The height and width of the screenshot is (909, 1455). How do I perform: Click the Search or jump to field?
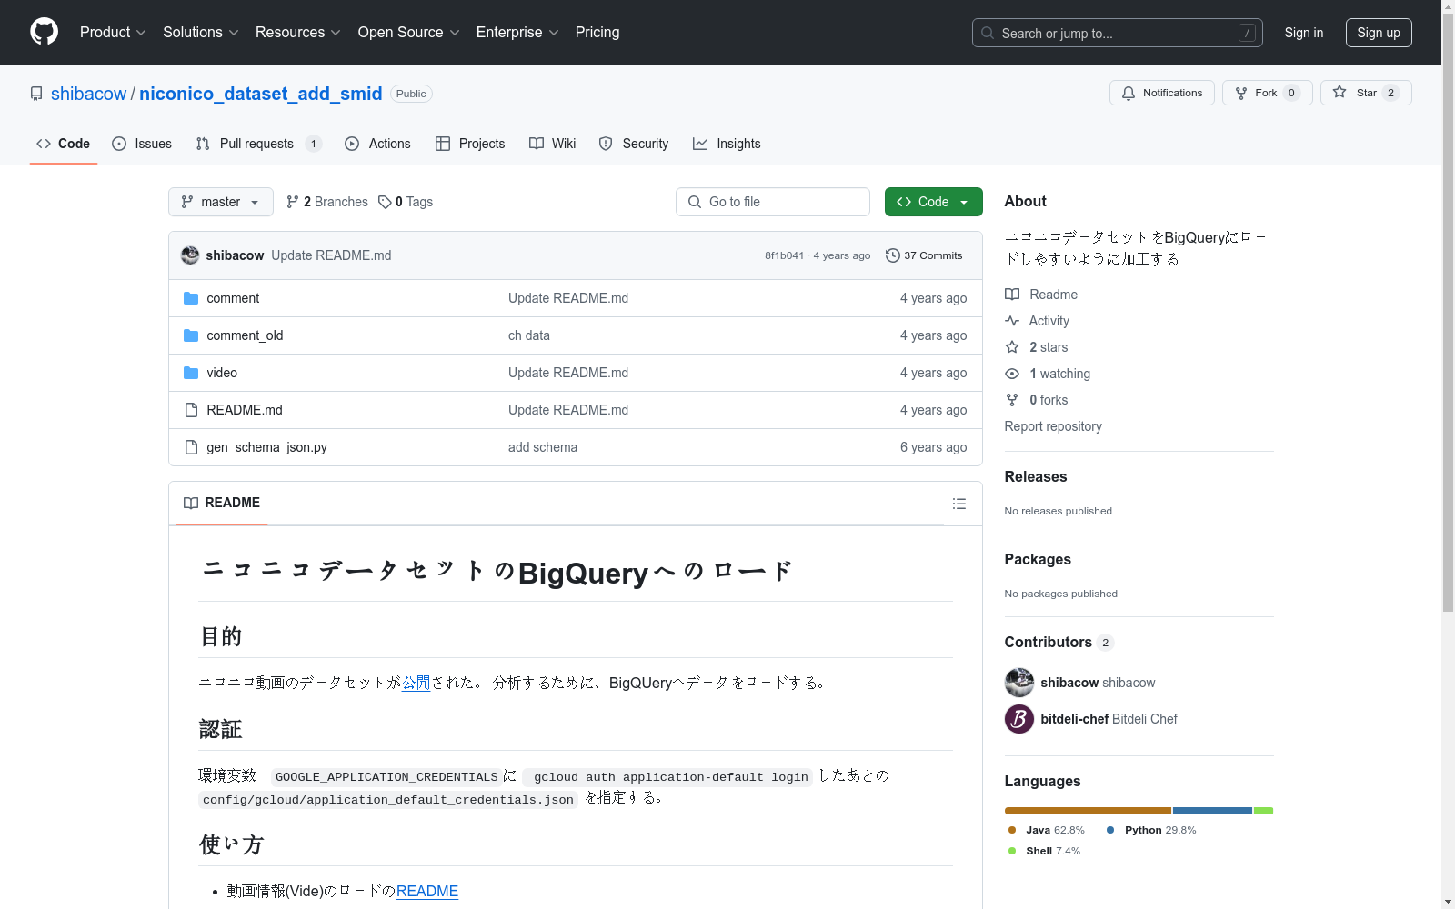point(1117,33)
